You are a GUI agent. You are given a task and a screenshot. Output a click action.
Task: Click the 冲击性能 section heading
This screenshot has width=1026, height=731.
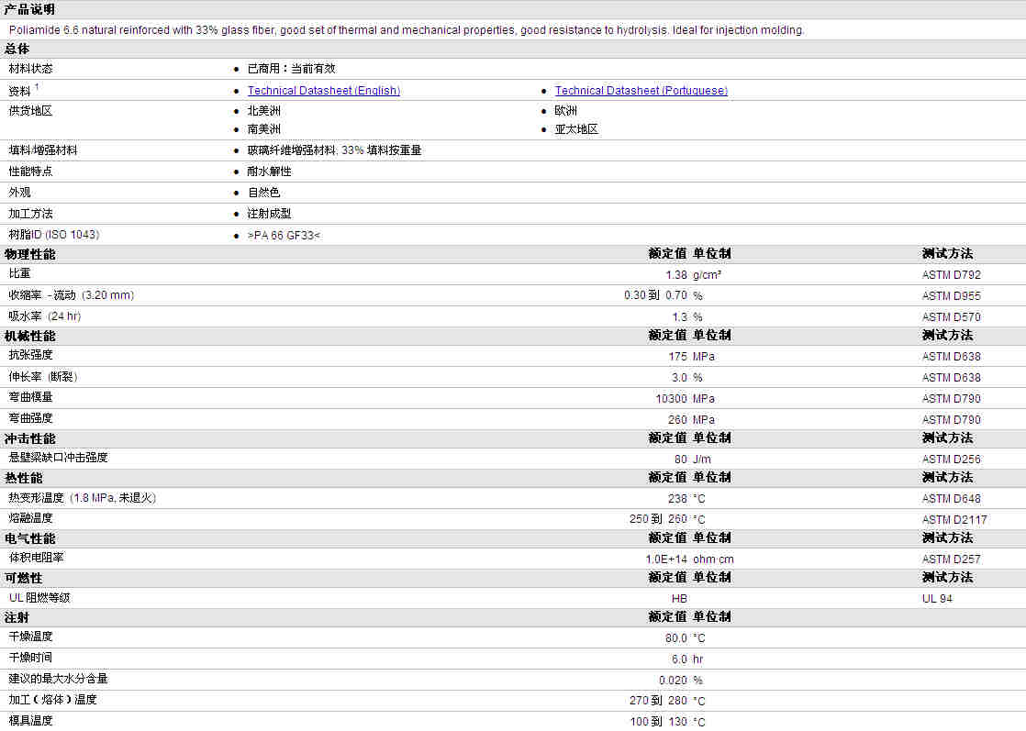point(29,438)
